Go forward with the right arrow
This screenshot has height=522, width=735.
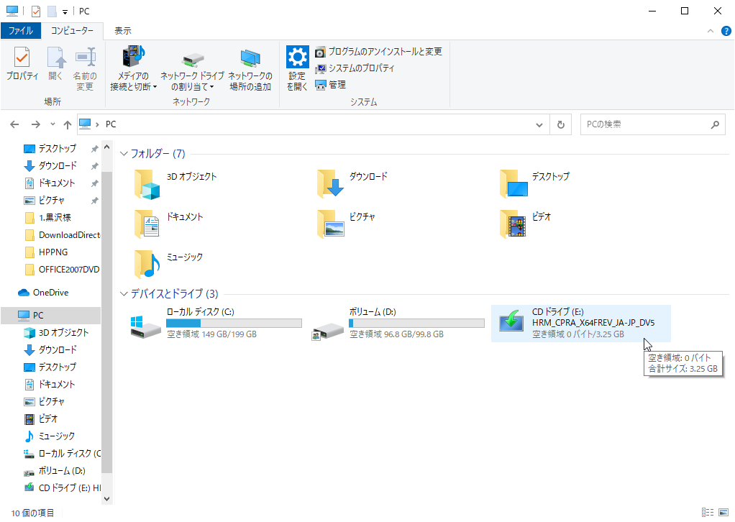click(x=36, y=124)
